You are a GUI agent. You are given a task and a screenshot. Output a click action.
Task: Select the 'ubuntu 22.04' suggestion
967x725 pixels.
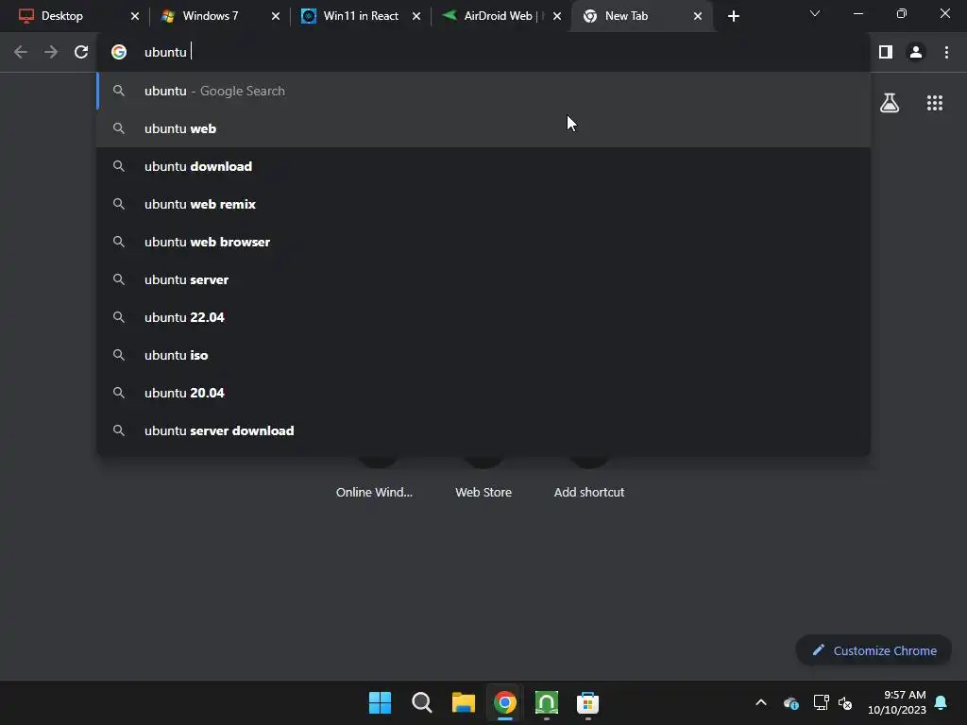[x=483, y=317]
